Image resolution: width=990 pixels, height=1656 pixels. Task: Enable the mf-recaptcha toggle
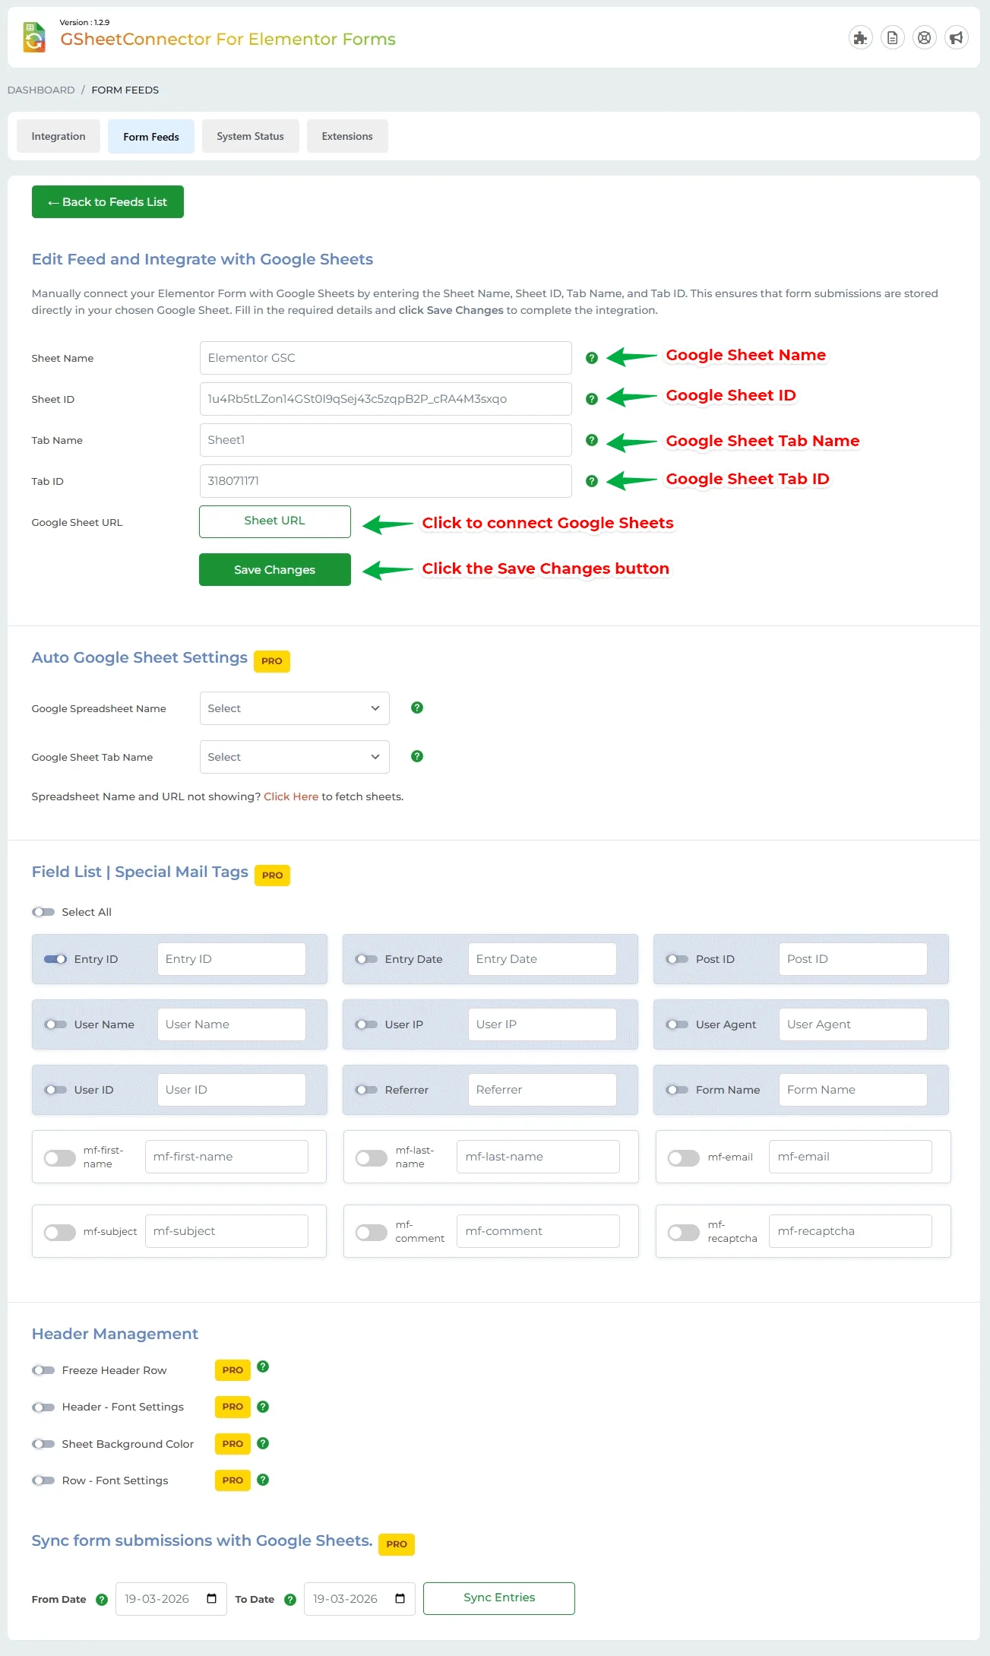pos(684,1233)
